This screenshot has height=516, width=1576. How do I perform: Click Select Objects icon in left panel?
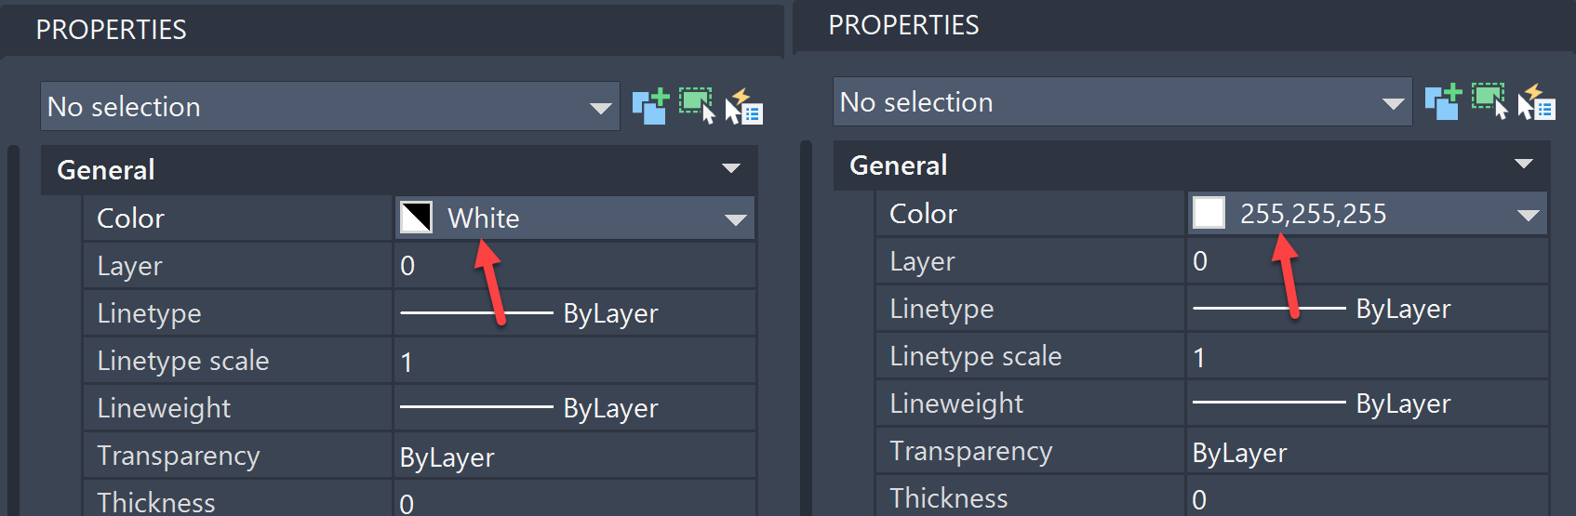pos(697,104)
